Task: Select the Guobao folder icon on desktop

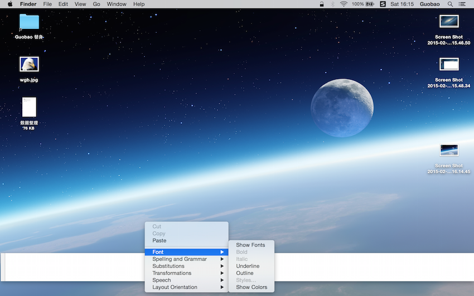Action: point(29,22)
